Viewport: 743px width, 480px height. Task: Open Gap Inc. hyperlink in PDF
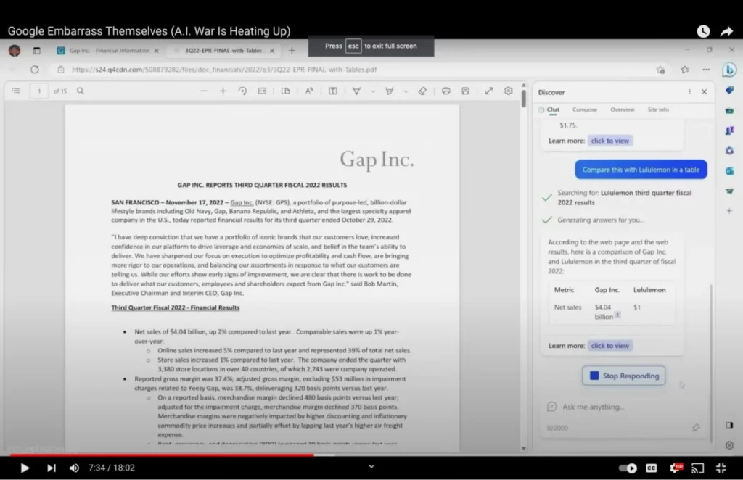(x=242, y=202)
